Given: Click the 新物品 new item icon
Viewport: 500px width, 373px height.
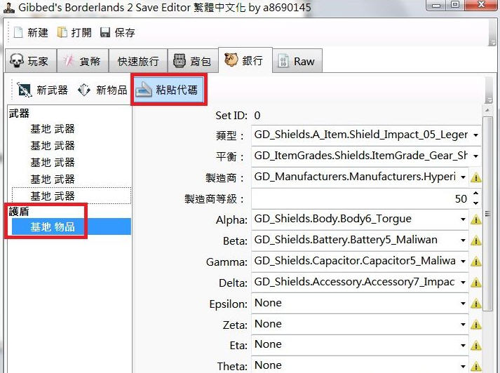Looking at the screenshot, I should click(x=84, y=90).
